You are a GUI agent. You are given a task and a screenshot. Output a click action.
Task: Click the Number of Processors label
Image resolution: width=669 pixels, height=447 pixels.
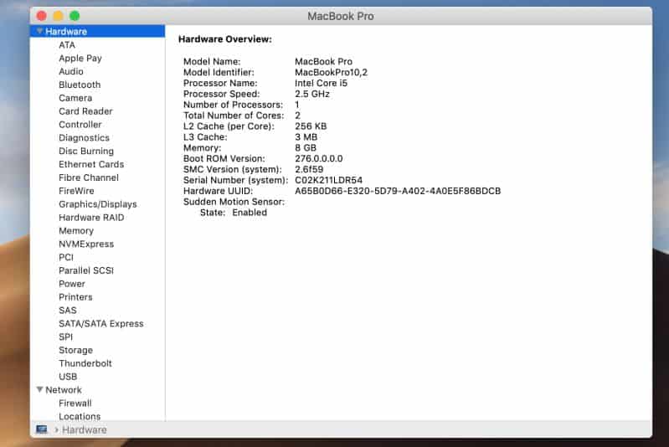(233, 105)
